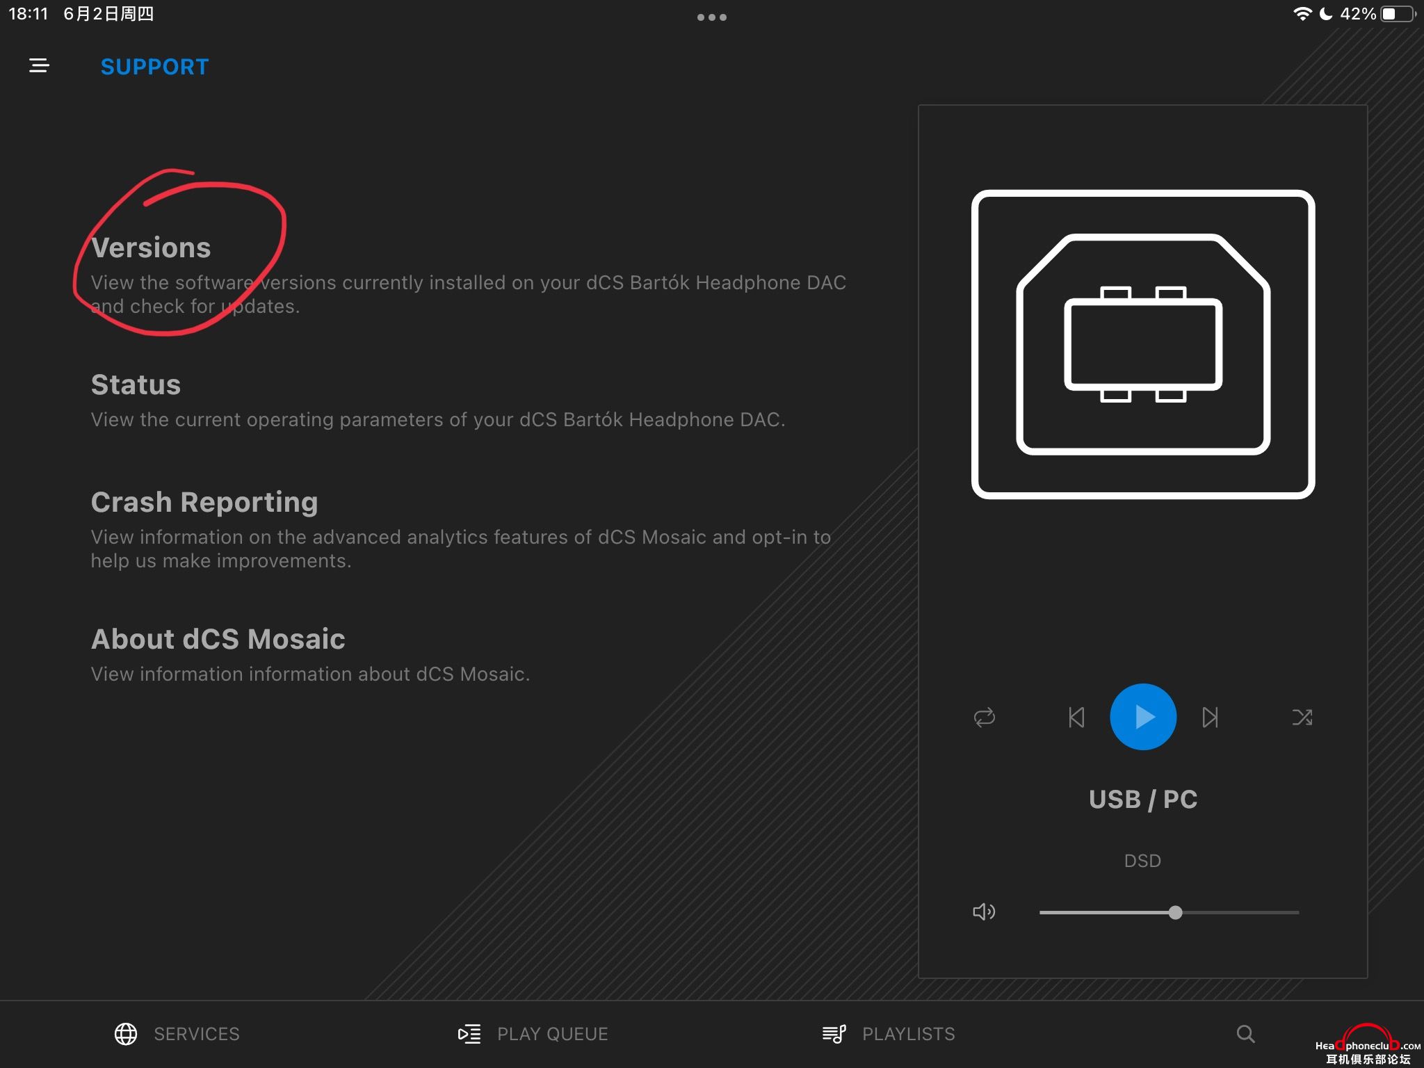Click the skip to next track icon
The image size is (1424, 1068).
click(1211, 717)
